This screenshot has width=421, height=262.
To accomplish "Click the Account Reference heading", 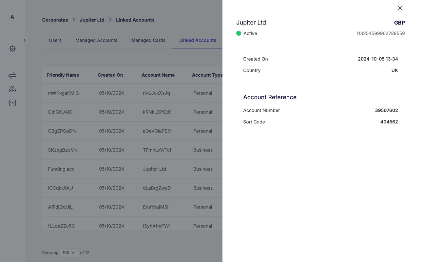I will click(x=270, y=97).
